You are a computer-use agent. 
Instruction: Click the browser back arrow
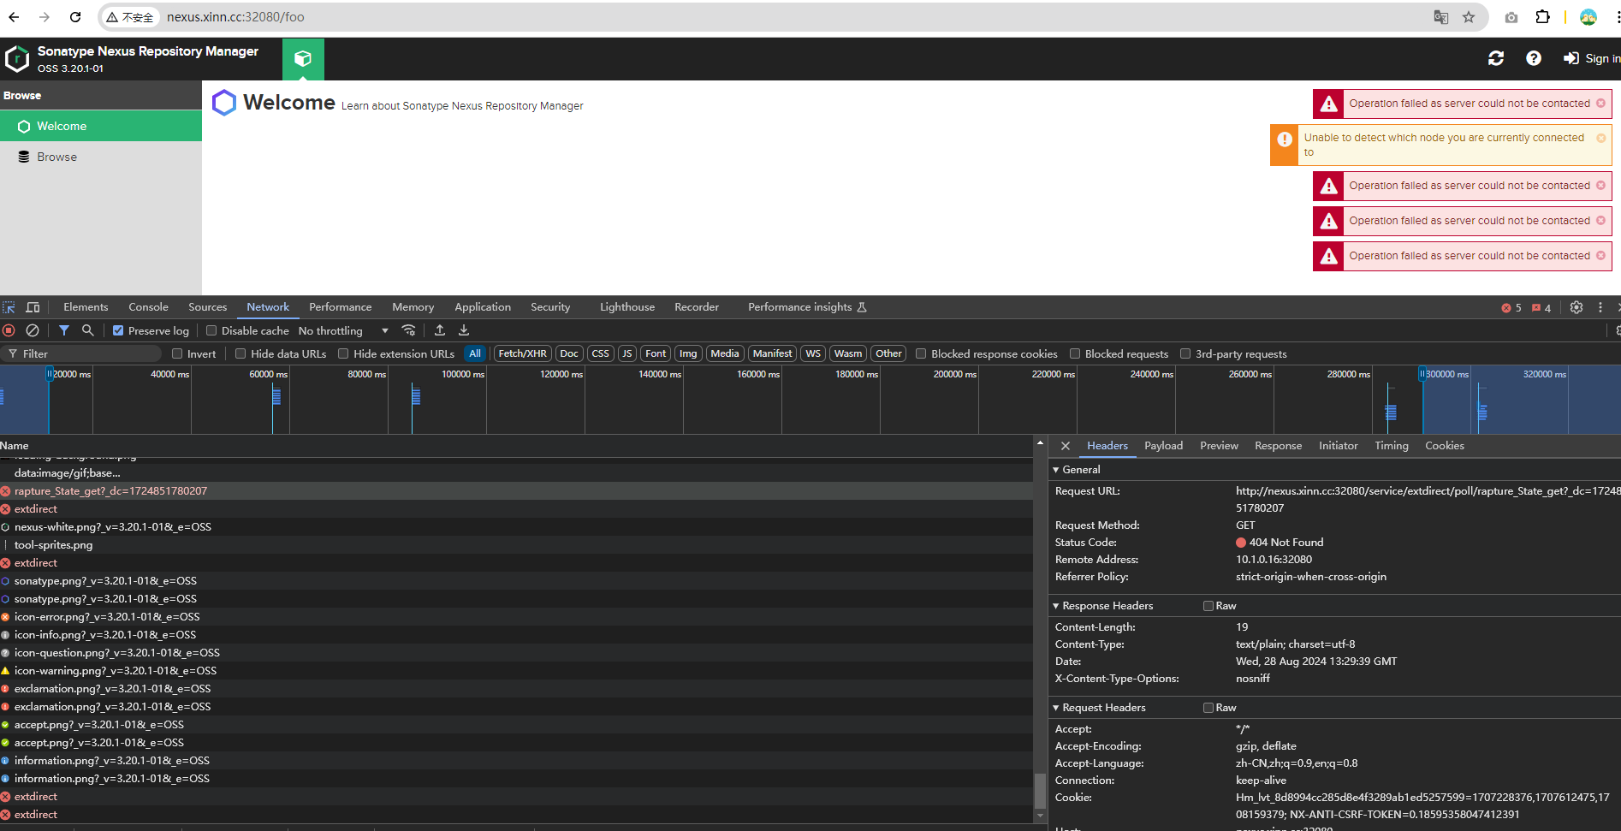click(x=14, y=17)
